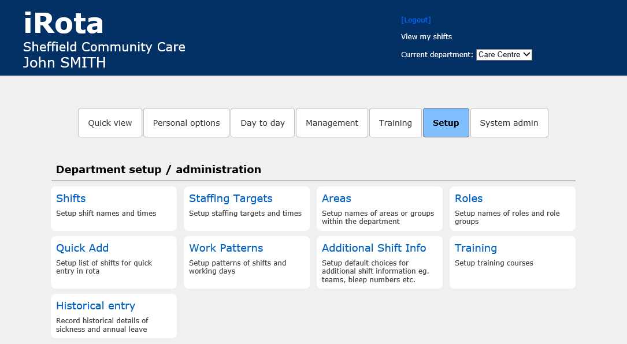627x344 pixels.
Task: Open the Current department dropdown
Action: click(x=504, y=55)
